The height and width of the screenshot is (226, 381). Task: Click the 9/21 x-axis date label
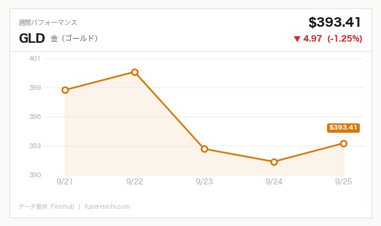click(65, 181)
